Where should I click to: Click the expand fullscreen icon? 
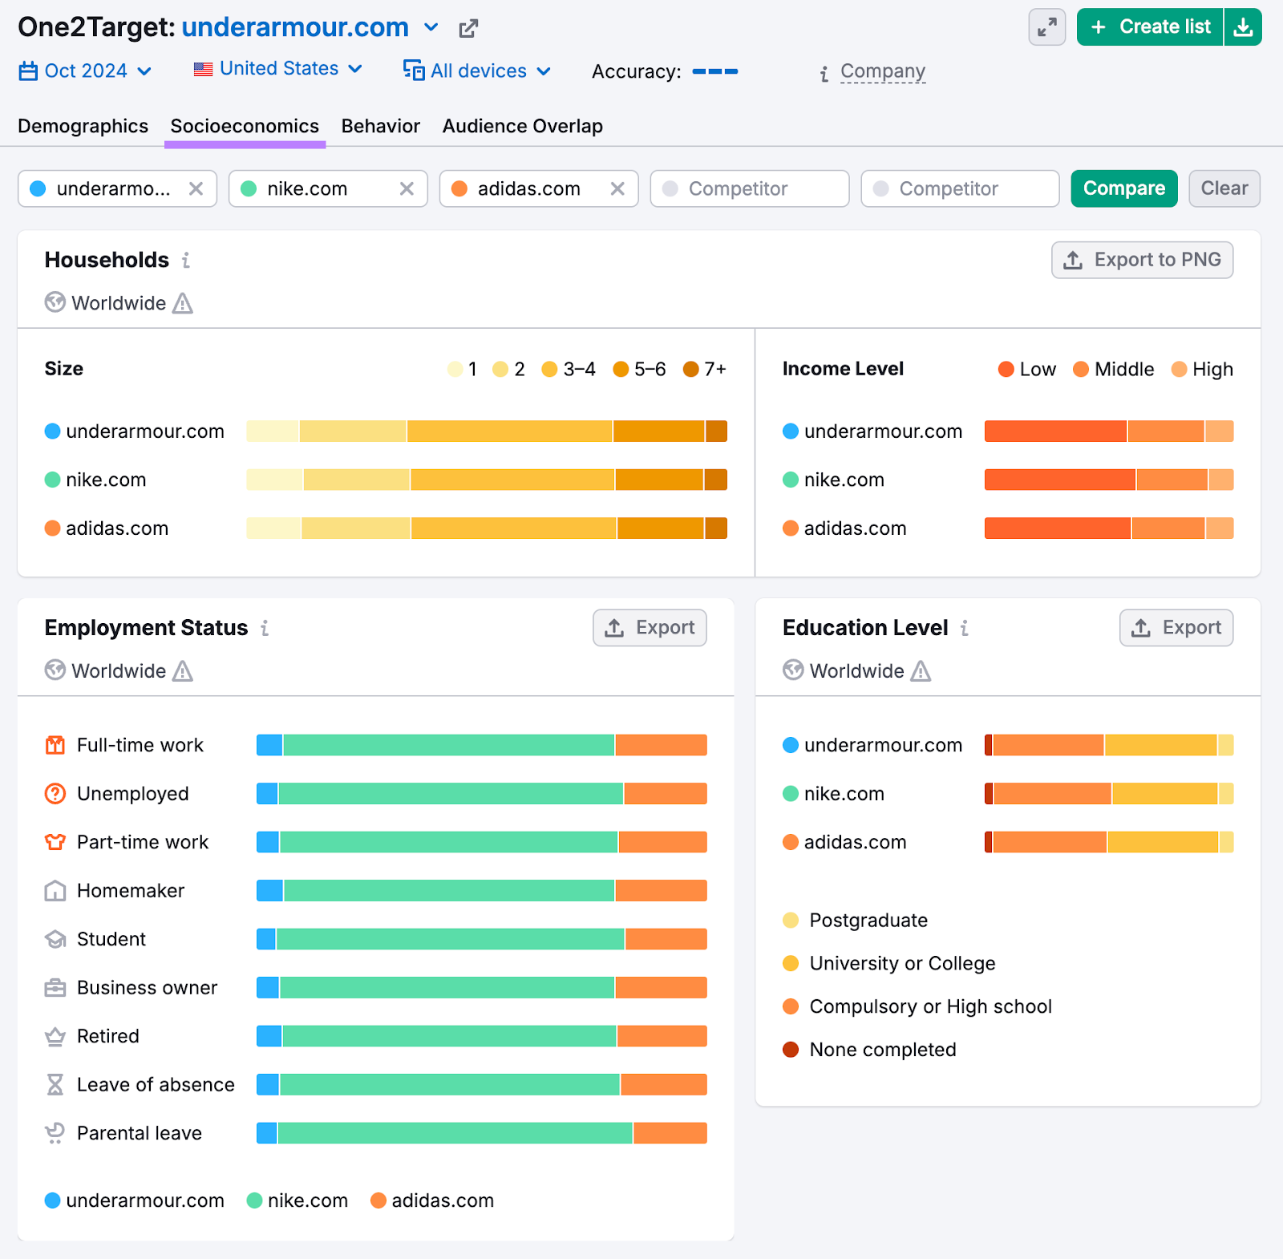(x=1046, y=27)
